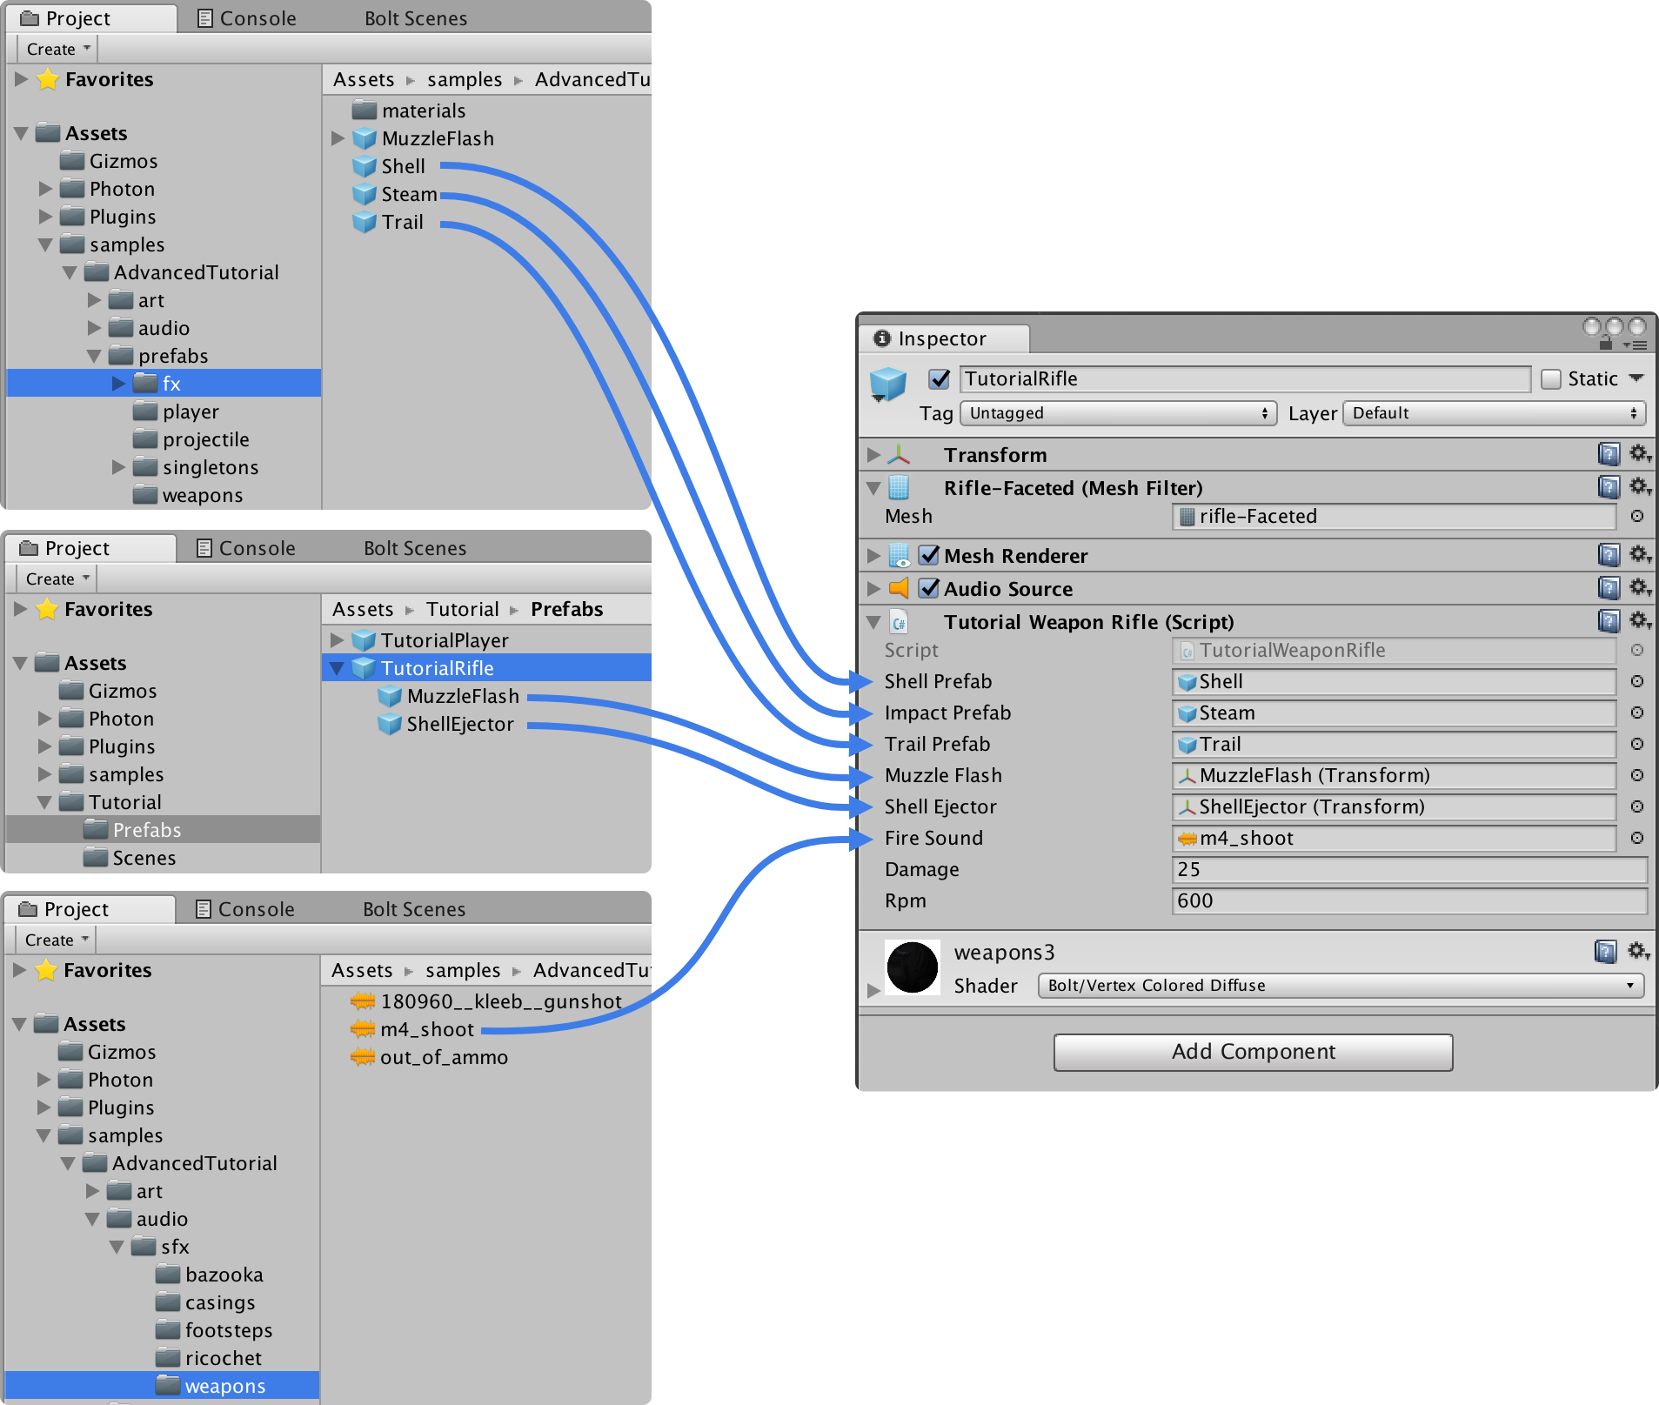1659x1405 pixels.
Task: Select the Trail prefab in fx folder
Action: click(388, 222)
